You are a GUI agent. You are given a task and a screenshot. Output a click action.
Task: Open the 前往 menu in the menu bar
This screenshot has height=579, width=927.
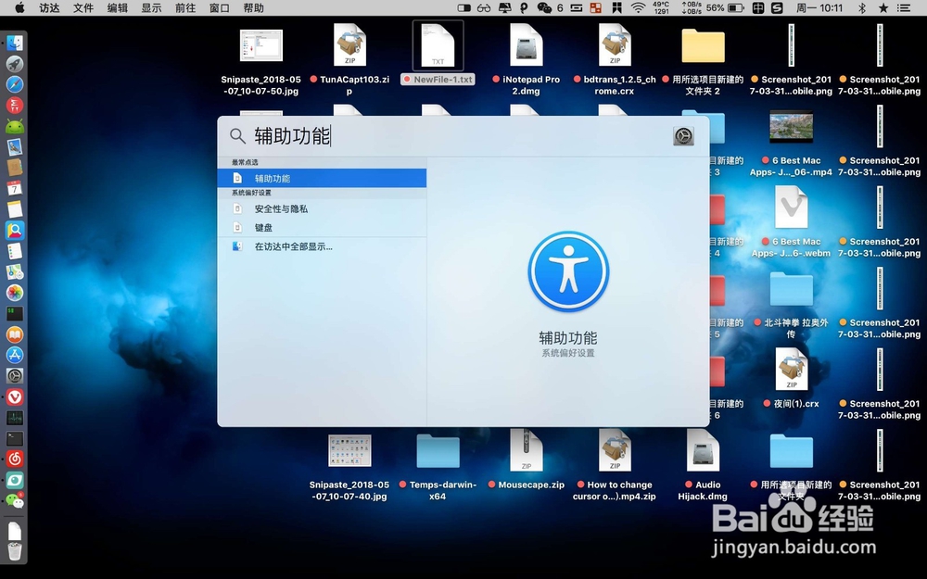(x=184, y=7)
